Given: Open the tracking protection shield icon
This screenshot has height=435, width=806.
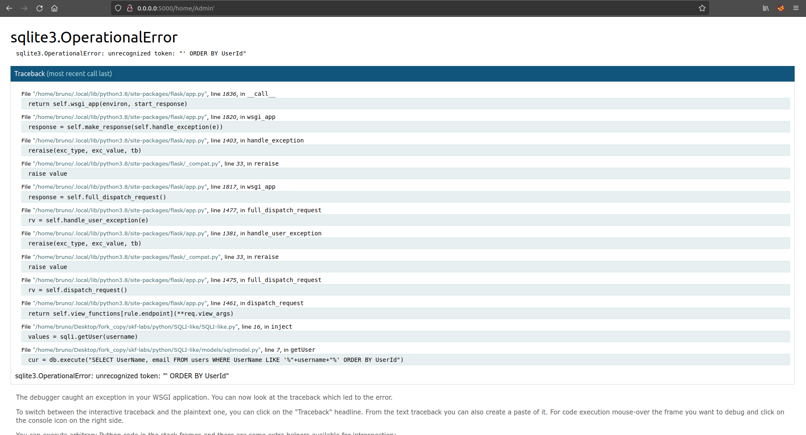Looking at the screenshot, I should 118,8.
